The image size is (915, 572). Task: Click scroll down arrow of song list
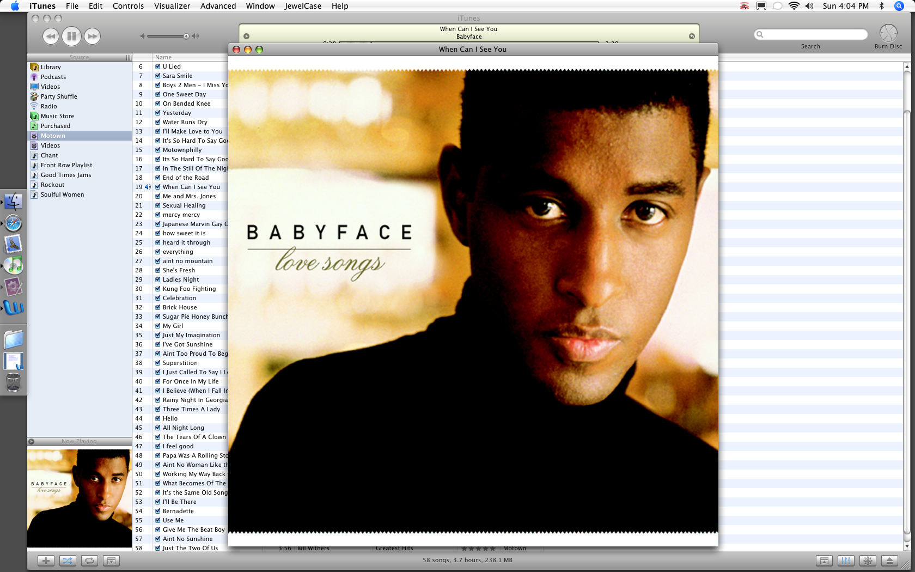pyautogui.click(x=907, y=546)
